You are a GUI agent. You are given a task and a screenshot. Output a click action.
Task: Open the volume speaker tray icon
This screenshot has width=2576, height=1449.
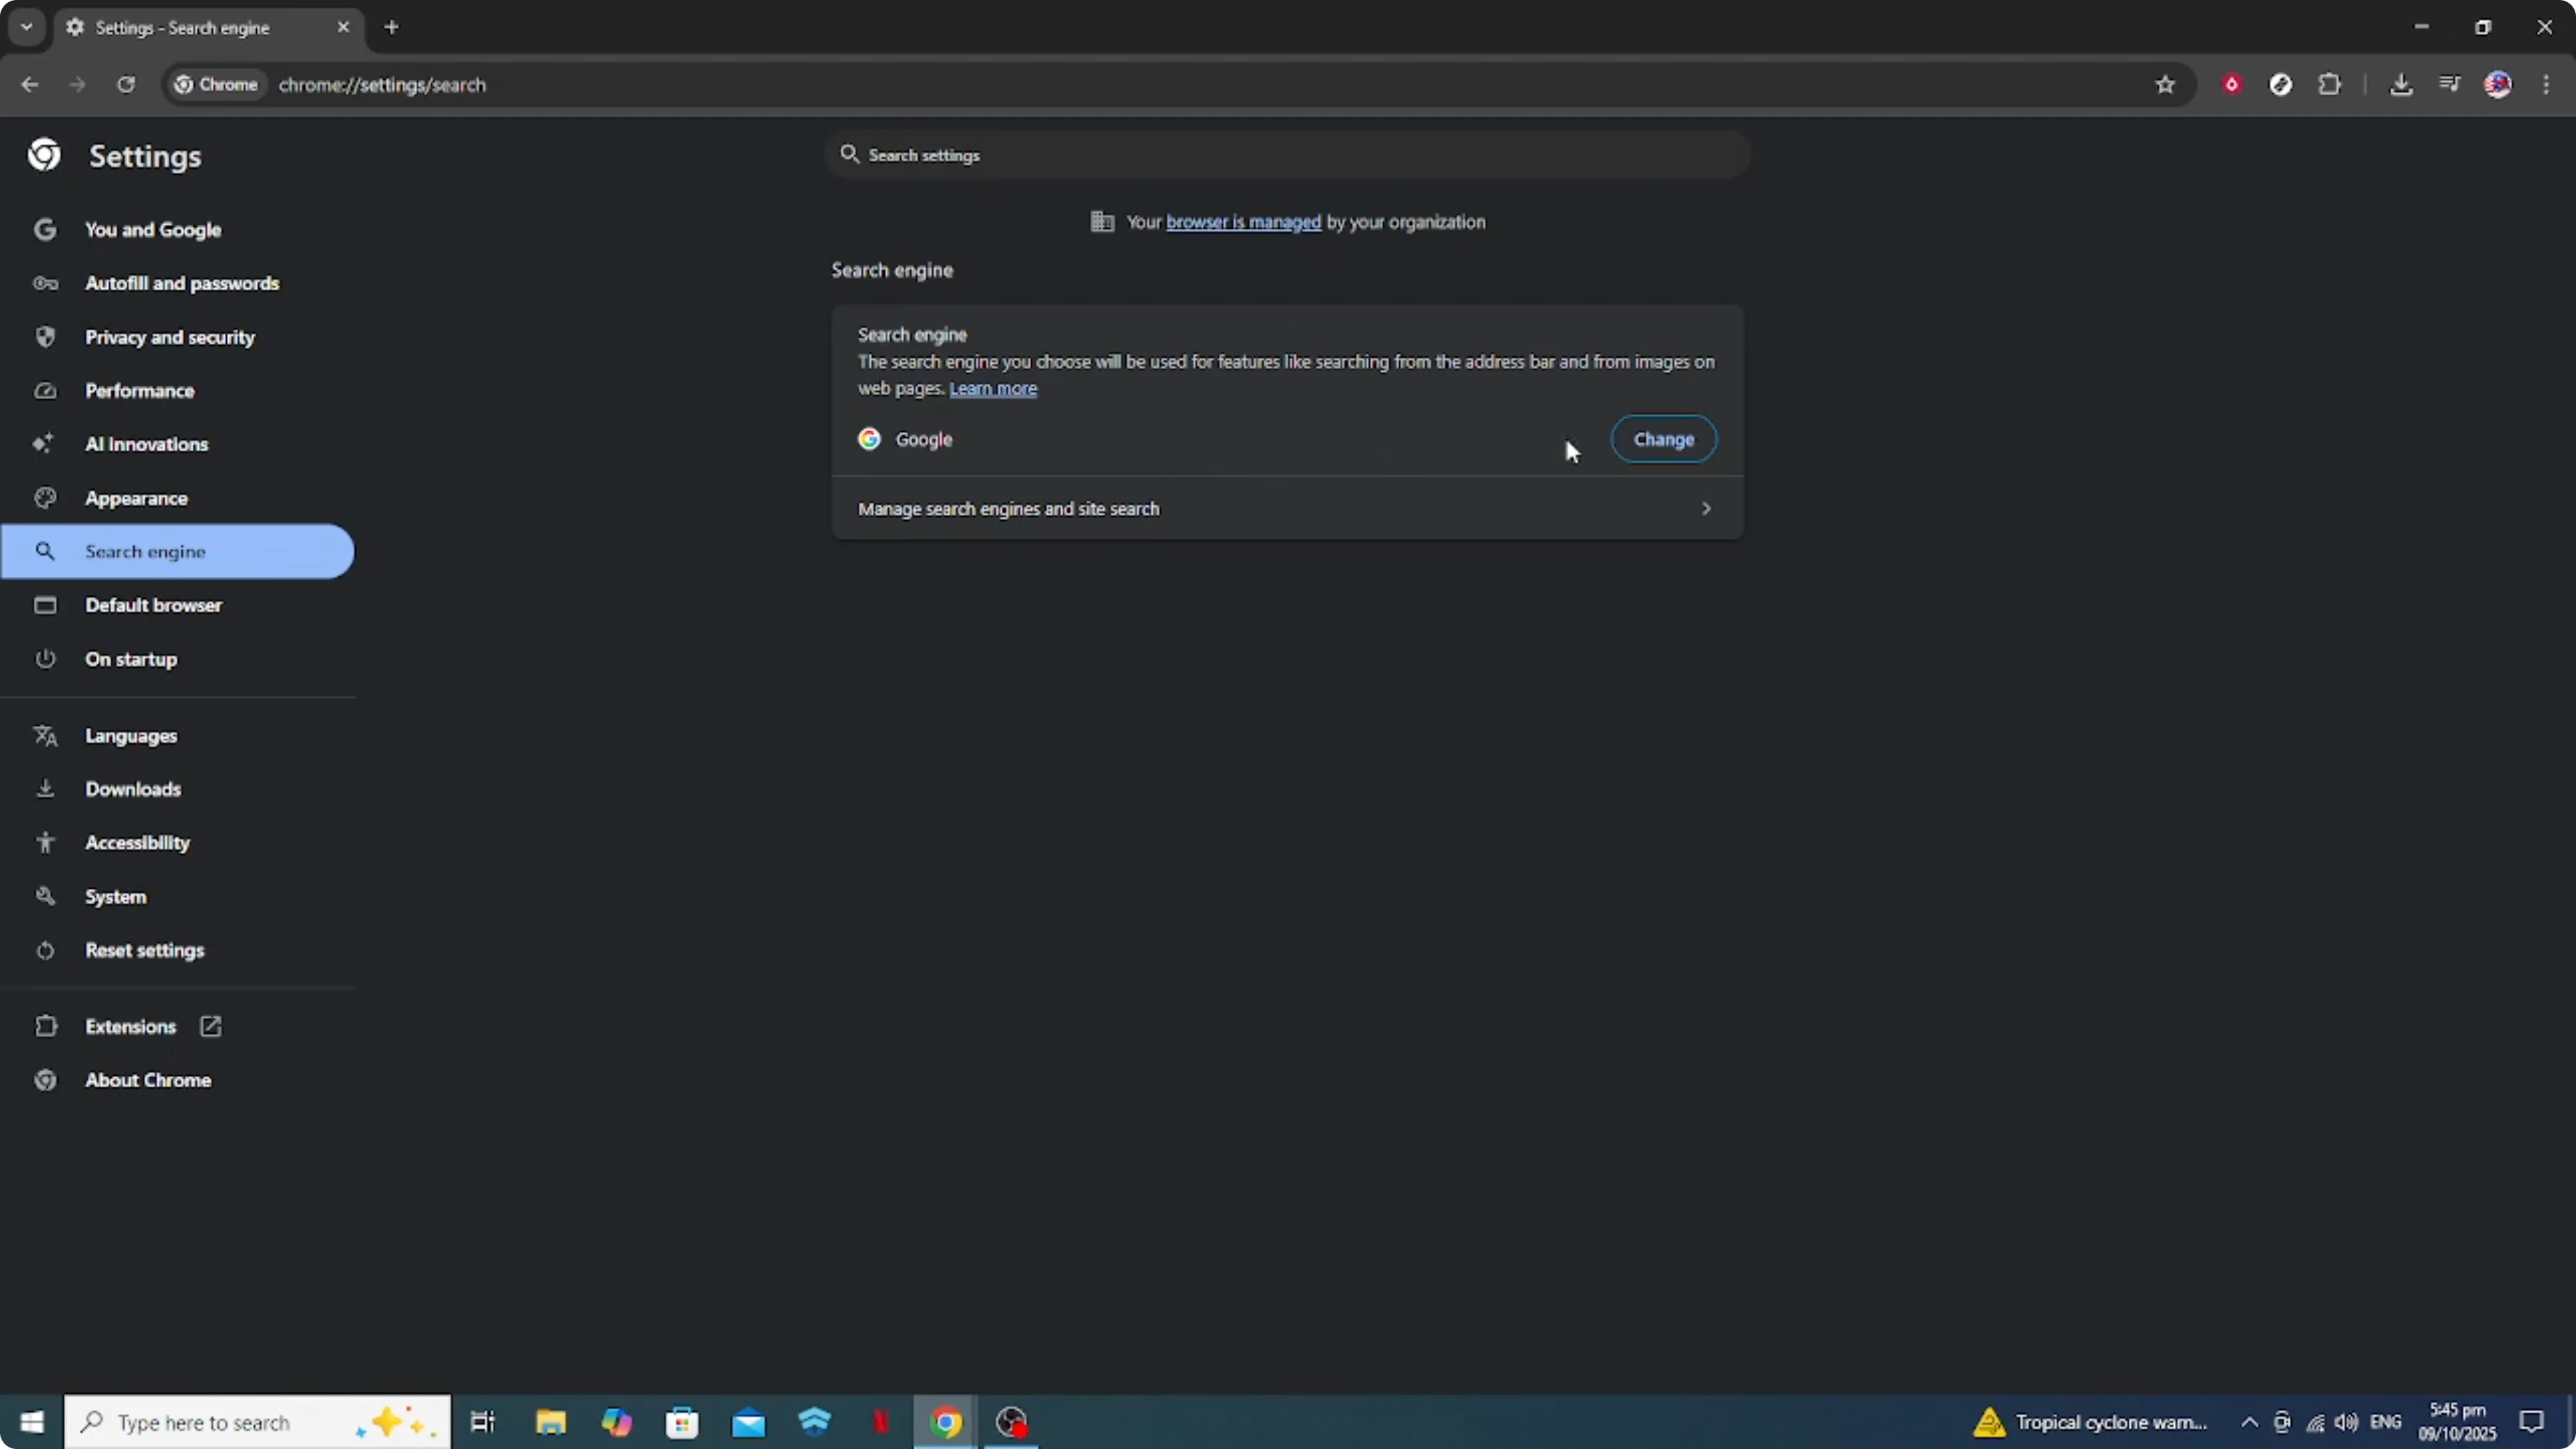2346,1422
